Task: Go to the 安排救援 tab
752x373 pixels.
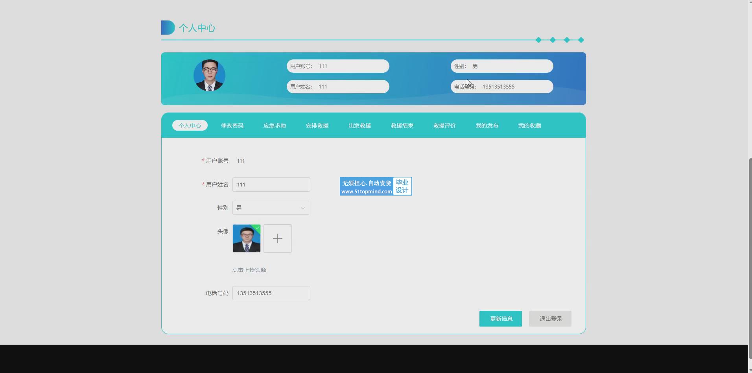Action: coord(317,126)
